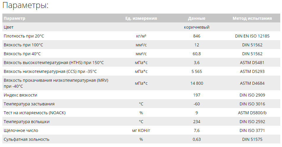Click the value 60,8 for viscosity at 40°C

click(x=197, y=54)
